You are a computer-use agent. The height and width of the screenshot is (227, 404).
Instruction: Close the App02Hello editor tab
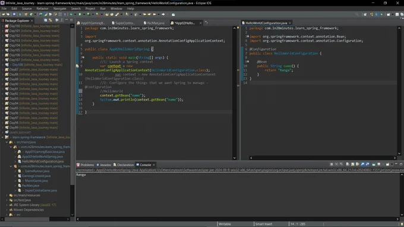[200, 23]
